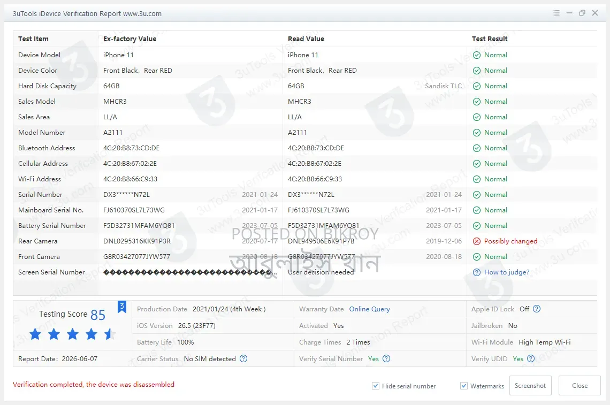610x405 pixels.
Task: Click the Normal check icon for Serial Number
Action: point(477,195)
